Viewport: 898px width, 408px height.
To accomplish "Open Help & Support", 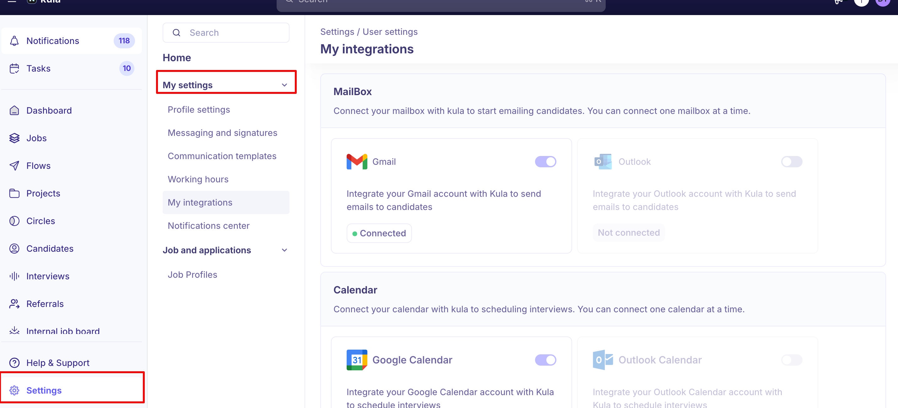I will [72, 363].
